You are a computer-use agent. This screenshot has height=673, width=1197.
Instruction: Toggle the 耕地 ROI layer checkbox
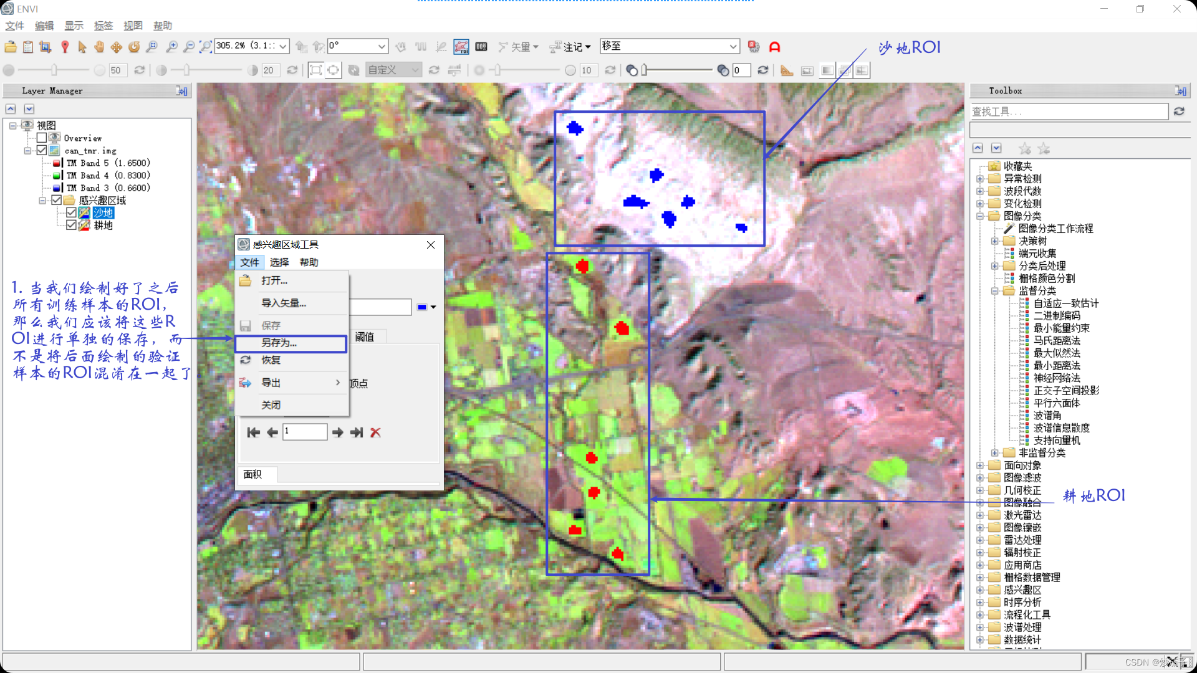coord(71,225)
